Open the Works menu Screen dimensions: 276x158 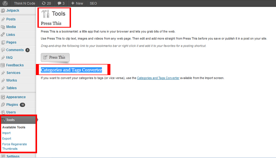(x=11, y=80)
